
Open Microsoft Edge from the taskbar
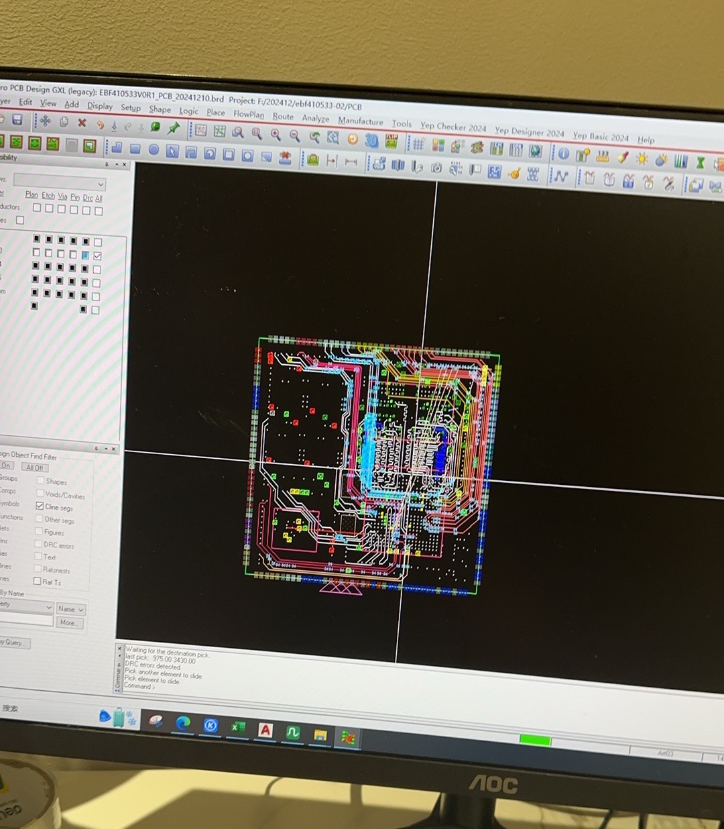183,723
